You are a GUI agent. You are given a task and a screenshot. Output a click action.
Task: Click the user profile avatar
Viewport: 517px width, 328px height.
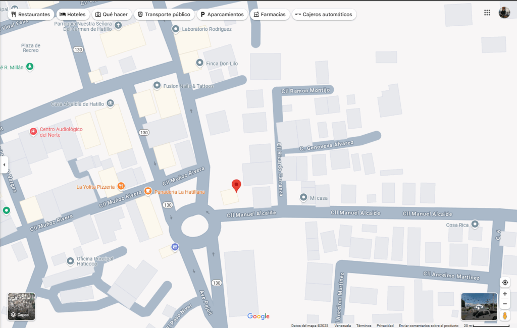(x=504, y=13)
